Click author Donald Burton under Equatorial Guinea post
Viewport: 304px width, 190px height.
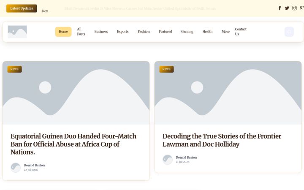pyautogui.click(x=34, y=165)
